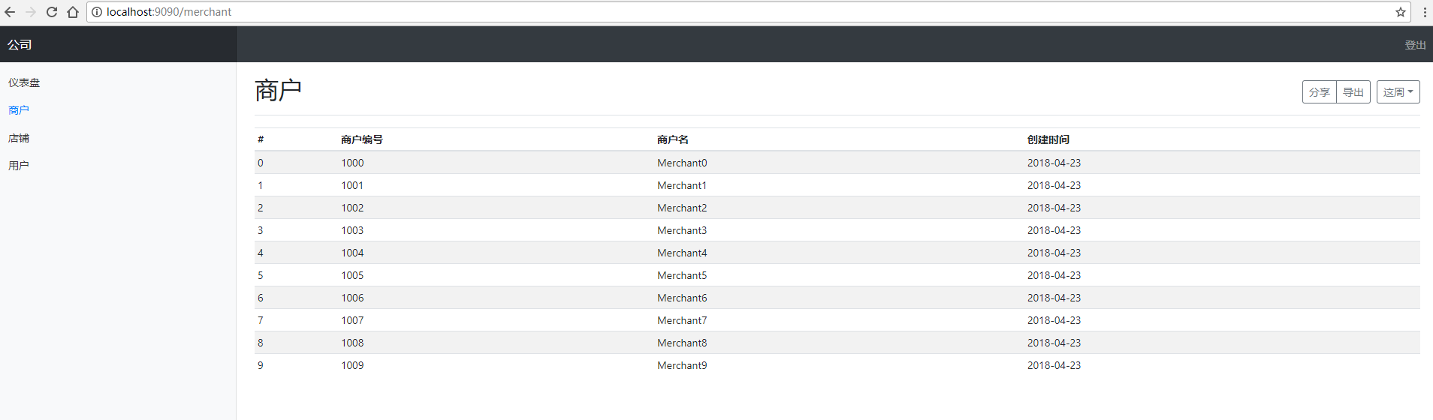Open 仪表盘 in the sidebar
This screenshot has height=420, width=1433.
[24, 82]
